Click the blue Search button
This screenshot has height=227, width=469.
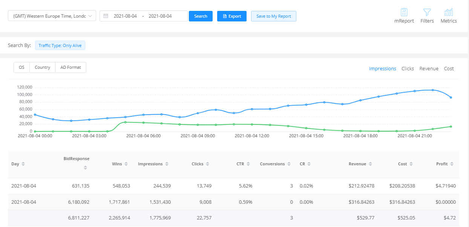coord(201,16)
